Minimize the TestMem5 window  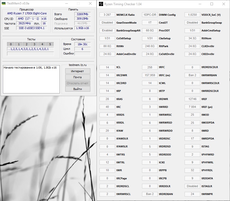[x=67, y=3]
